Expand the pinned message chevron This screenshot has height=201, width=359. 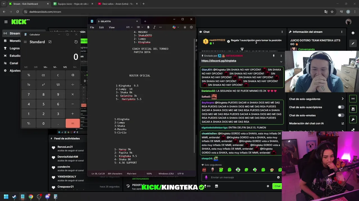tap(281, 62)
